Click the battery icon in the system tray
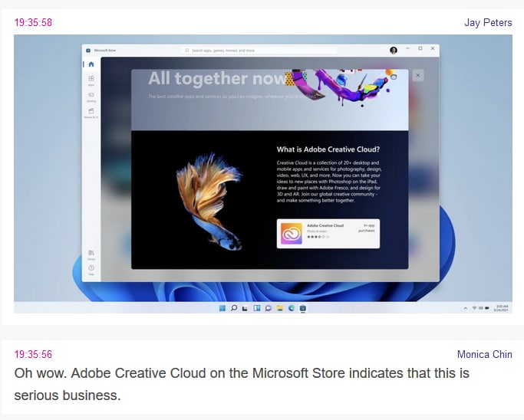 tap(487, 308)
